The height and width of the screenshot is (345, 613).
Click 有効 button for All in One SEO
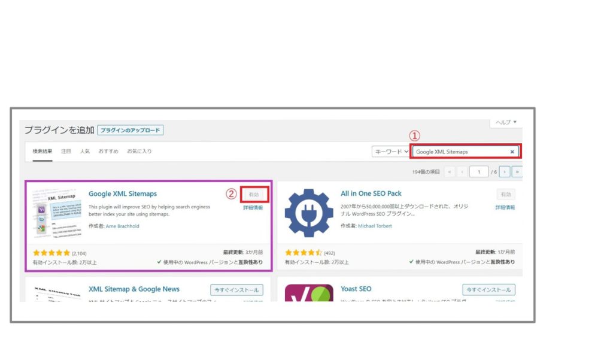click(x=506, y=195)
